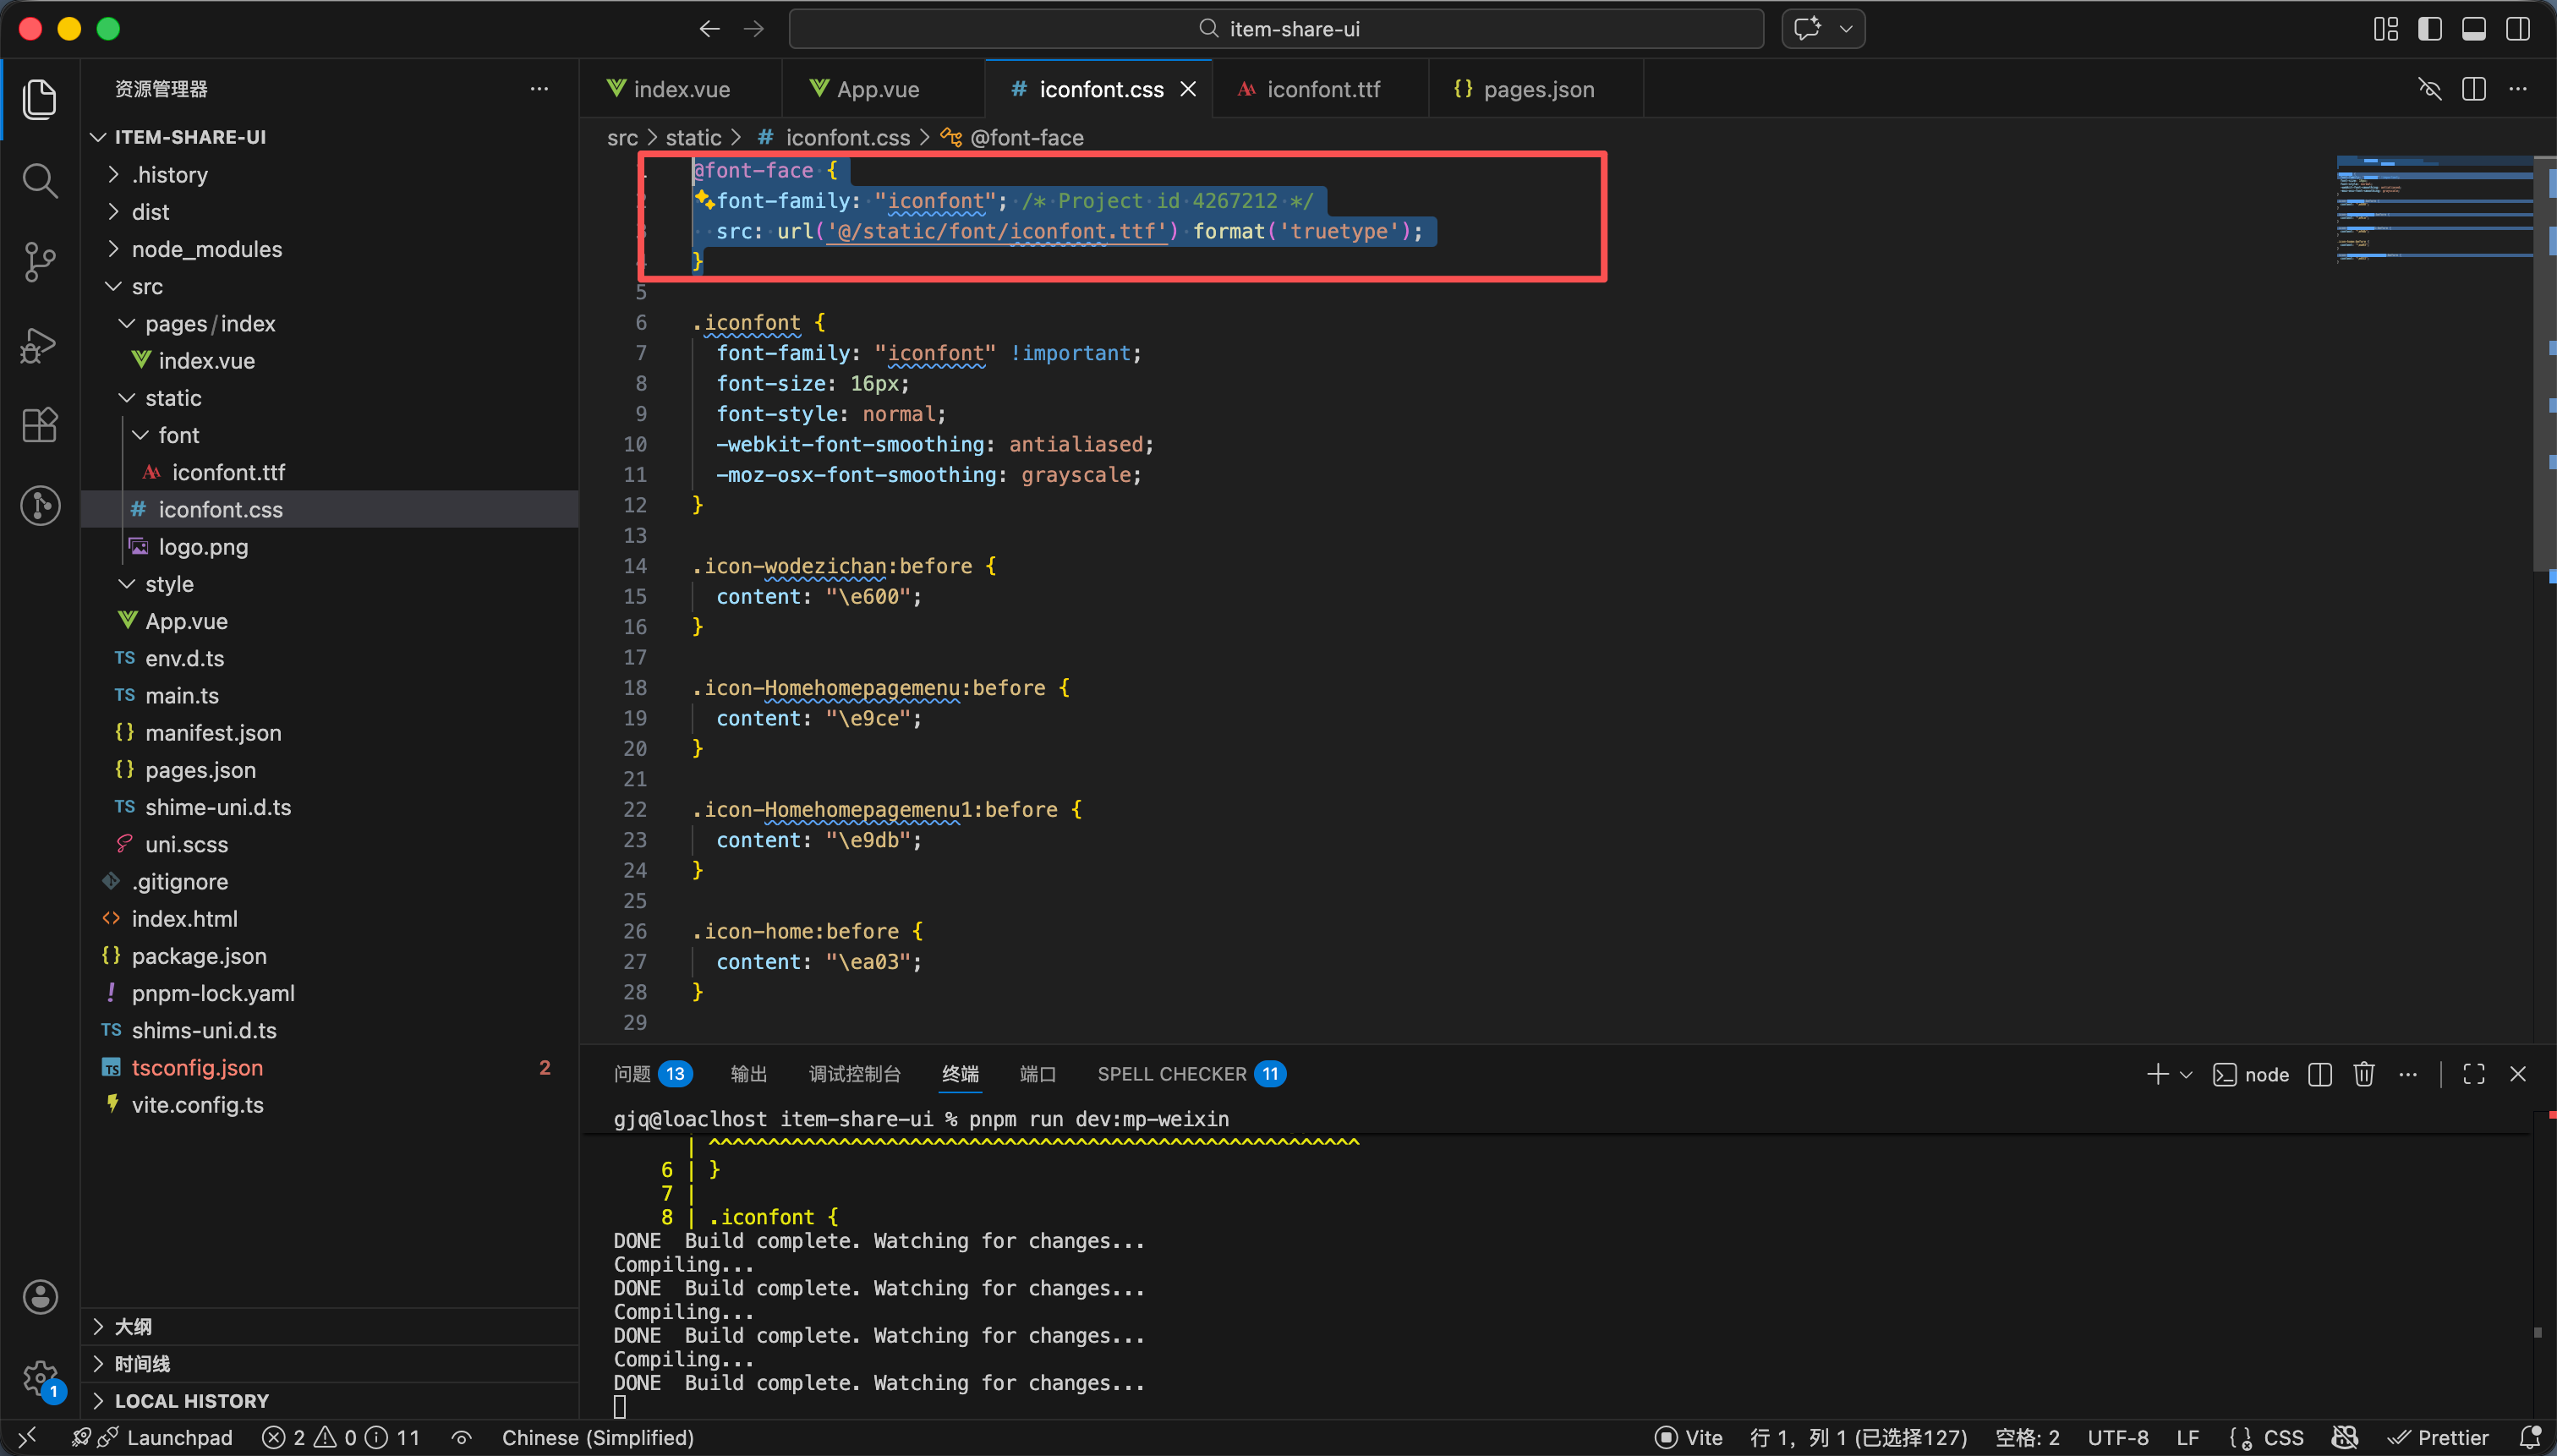Click the Kill Terminal trash icon
This screenshot has height=1456, width=2557.
pyautogui.click(x=2363, y=1074)
